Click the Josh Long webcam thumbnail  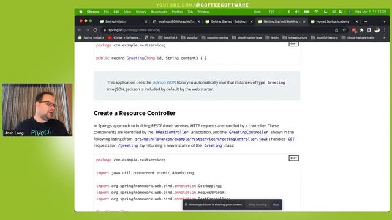tap(37, 110)
